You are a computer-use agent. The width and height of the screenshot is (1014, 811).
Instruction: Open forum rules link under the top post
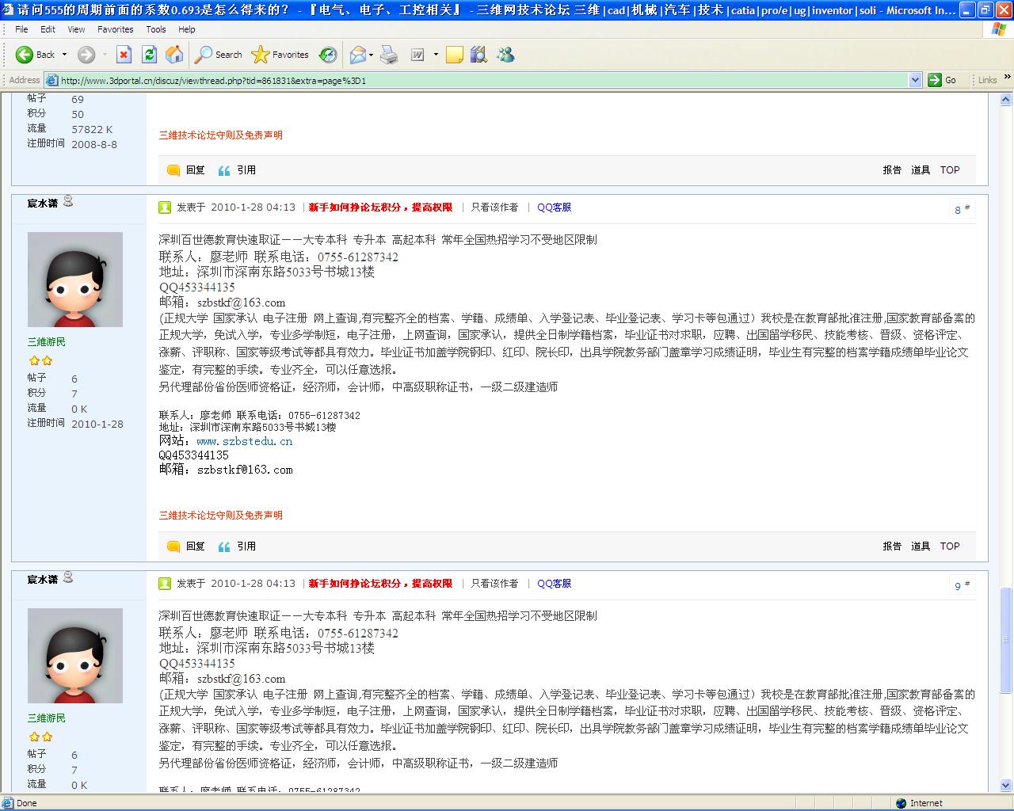point(221,135)
